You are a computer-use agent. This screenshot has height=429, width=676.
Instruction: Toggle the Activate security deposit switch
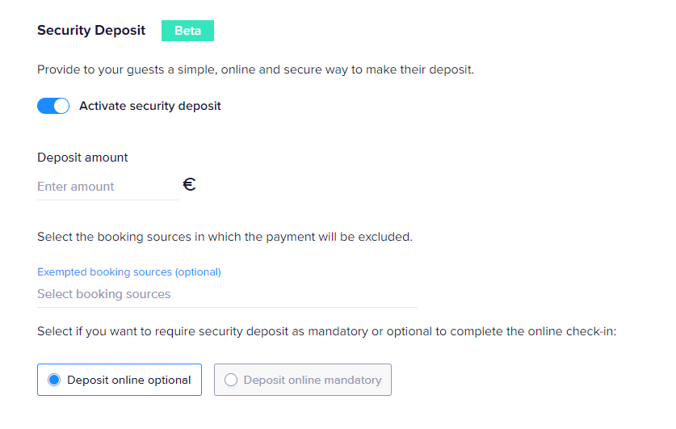click(x=53, y=106)
